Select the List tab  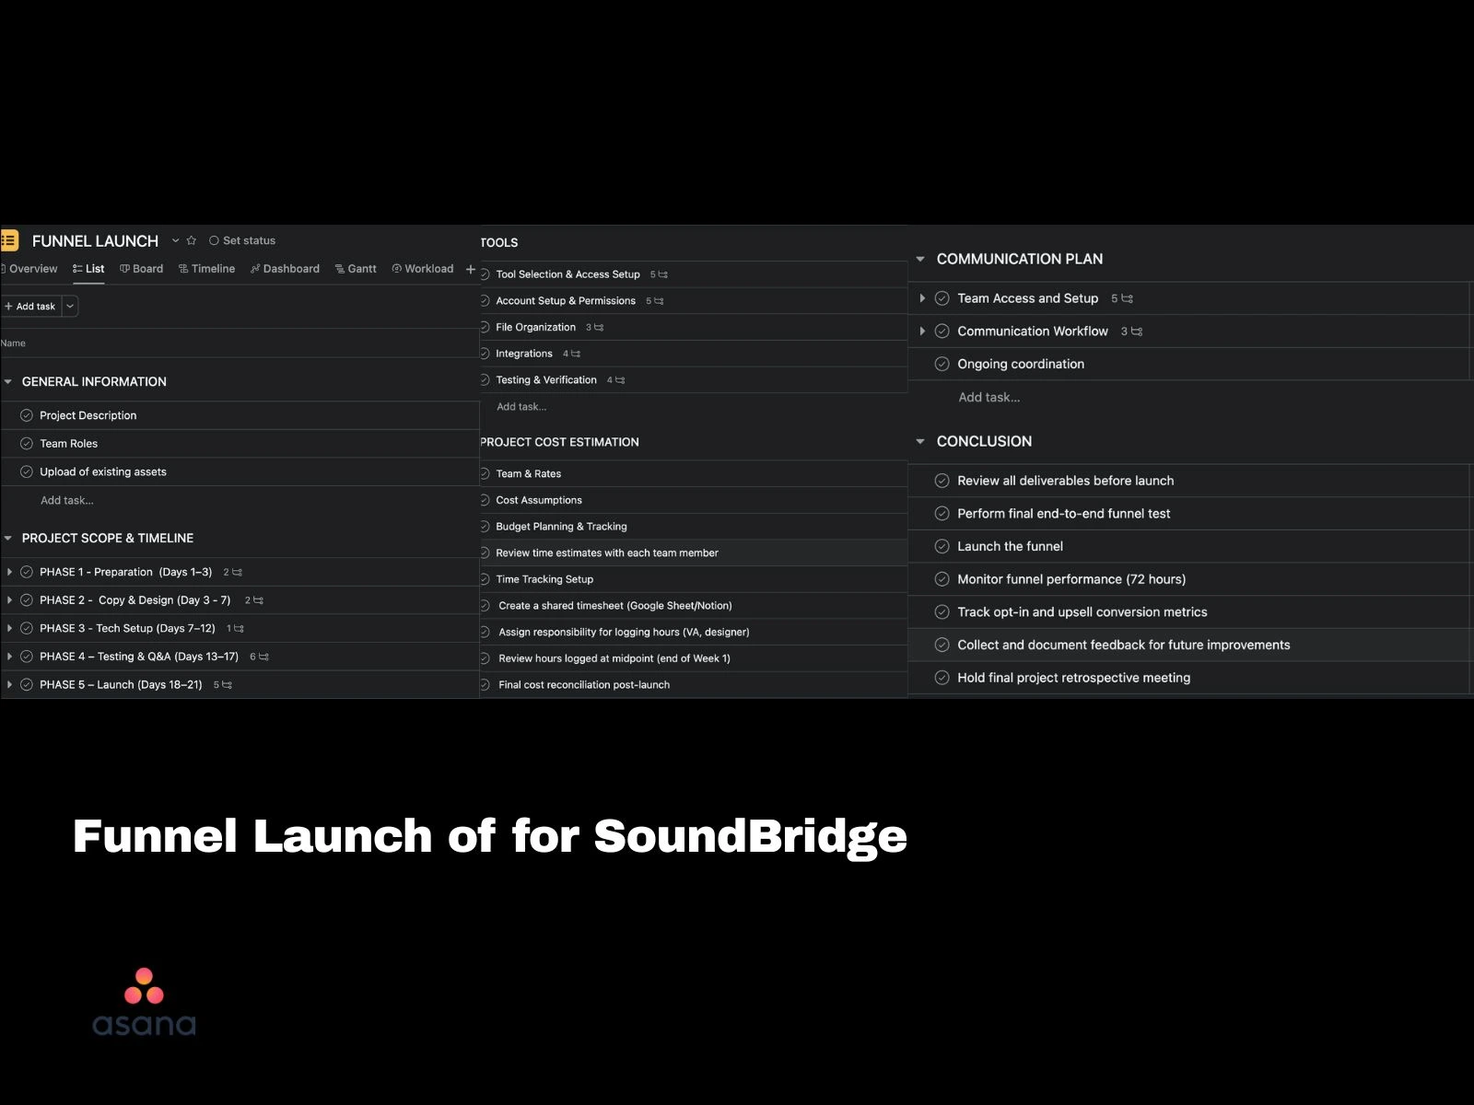coord(88,269)
